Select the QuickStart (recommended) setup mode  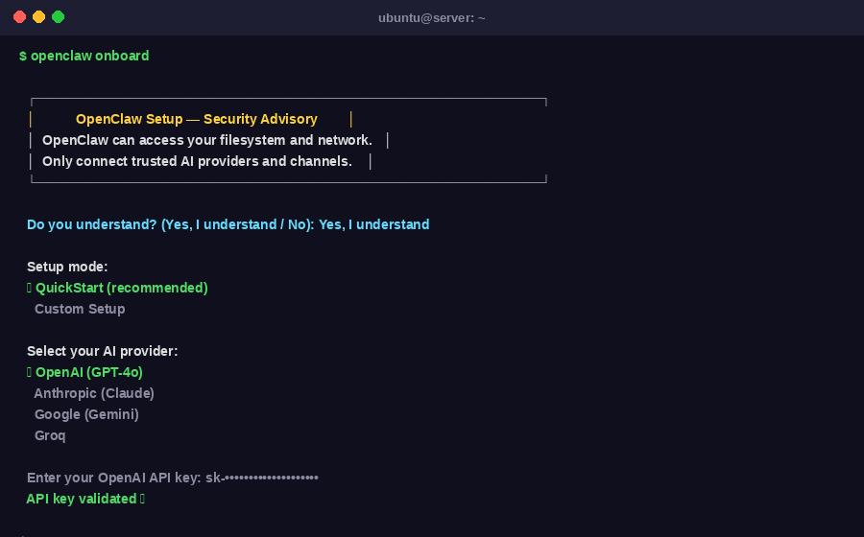click(121, 288)
